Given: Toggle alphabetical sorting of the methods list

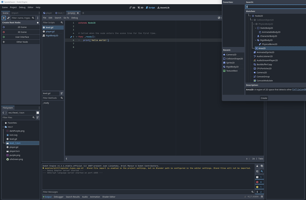Looking at the screenshot, I should click(x=62, y=93).
